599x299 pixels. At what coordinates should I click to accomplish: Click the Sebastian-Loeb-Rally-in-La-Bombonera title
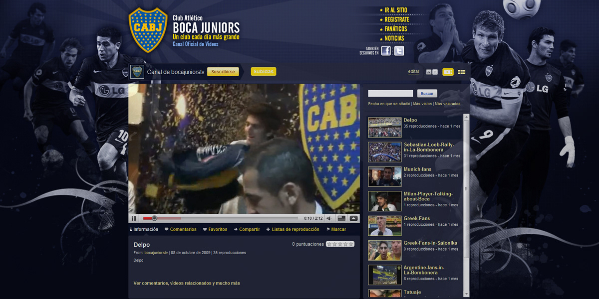[x=428, y=147]
